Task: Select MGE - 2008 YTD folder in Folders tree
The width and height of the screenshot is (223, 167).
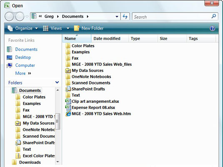Action: coord(38,116)
